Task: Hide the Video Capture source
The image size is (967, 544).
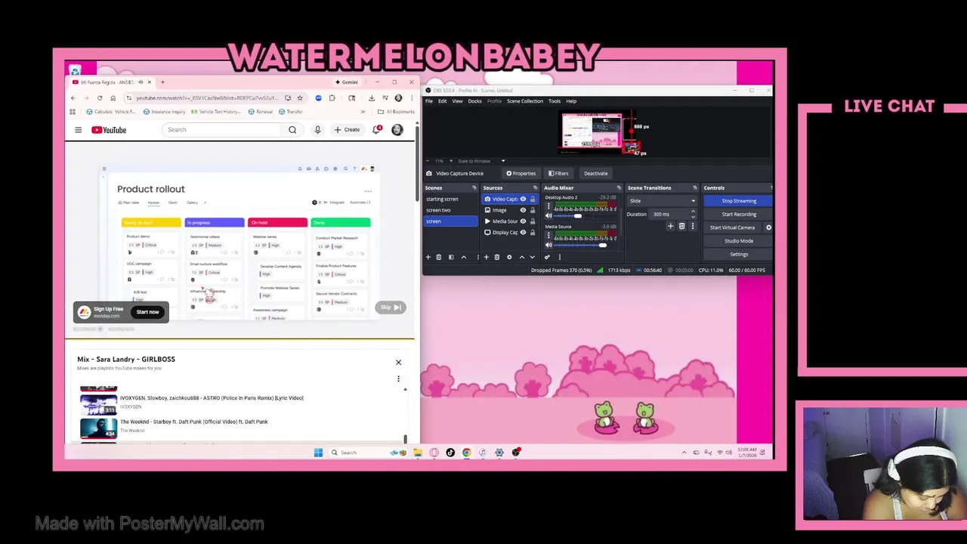Action: [x=523, y=199]
